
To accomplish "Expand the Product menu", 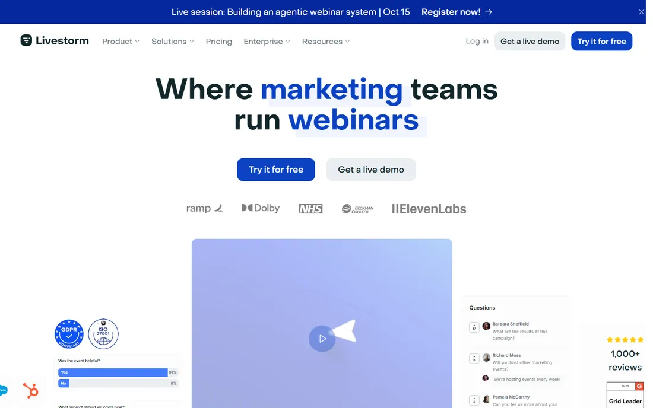I will (121, 41).
